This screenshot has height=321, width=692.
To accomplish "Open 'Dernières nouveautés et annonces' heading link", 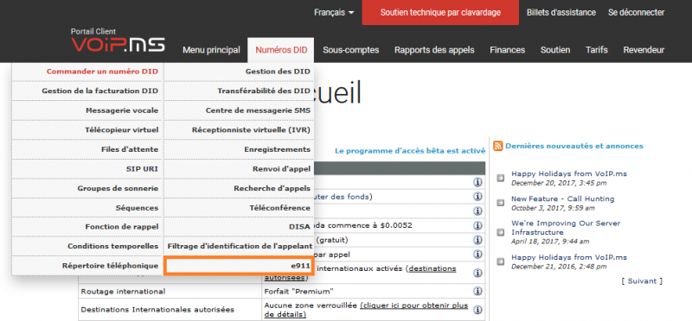I will coord(574,146).
